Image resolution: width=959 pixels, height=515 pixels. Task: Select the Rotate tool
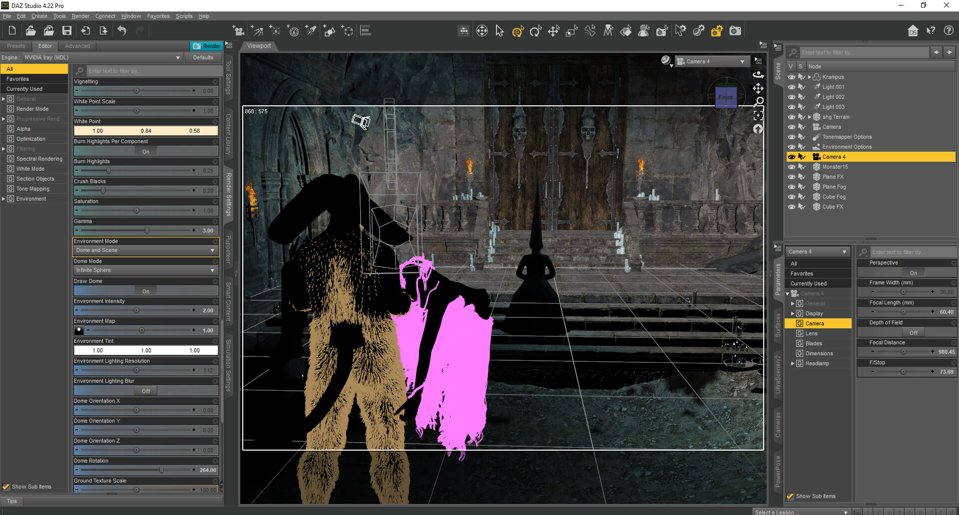535,31
